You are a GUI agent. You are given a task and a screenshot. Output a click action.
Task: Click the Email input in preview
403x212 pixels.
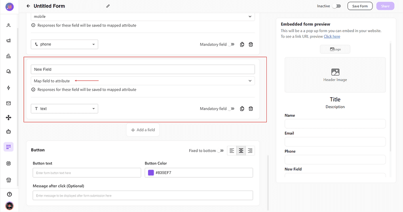pos(335,142)
